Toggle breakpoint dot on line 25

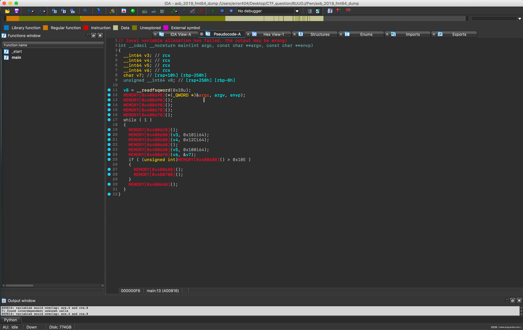[109, 159]
